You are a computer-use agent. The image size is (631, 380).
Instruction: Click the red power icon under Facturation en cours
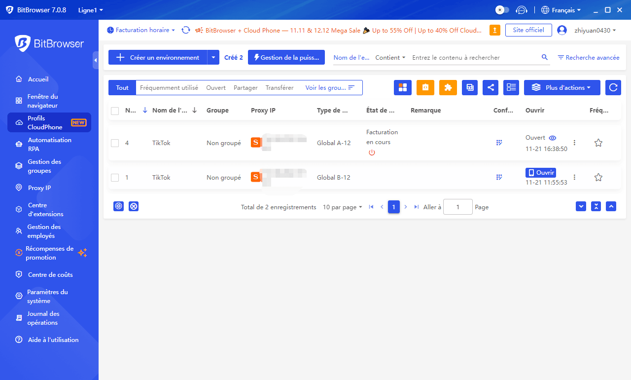pos(372,152)
